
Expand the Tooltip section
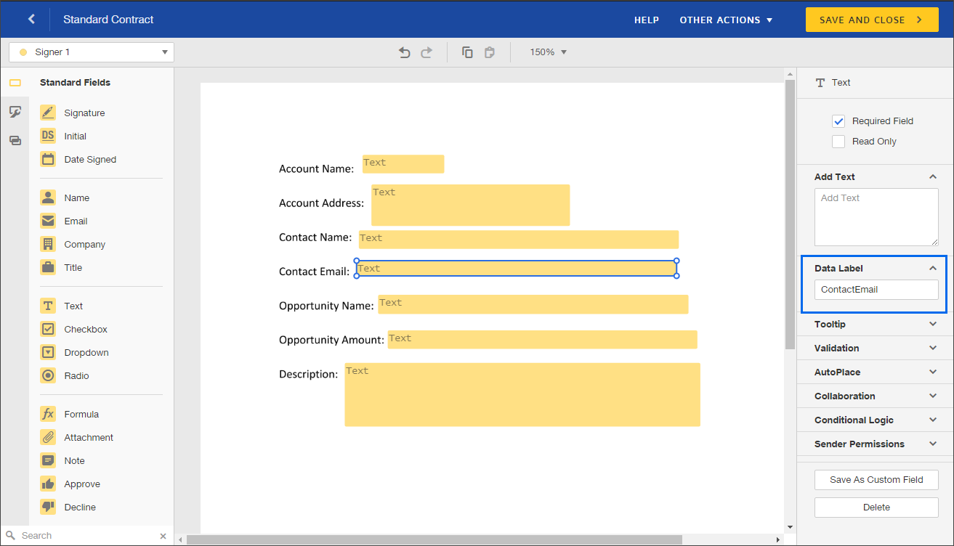(874, 324)
